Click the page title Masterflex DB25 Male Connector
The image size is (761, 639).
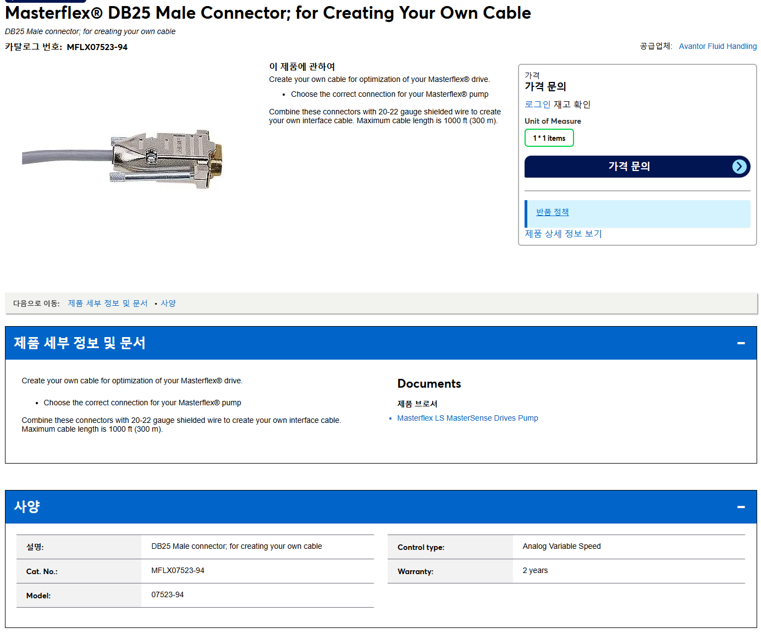(x=268, y=13)
